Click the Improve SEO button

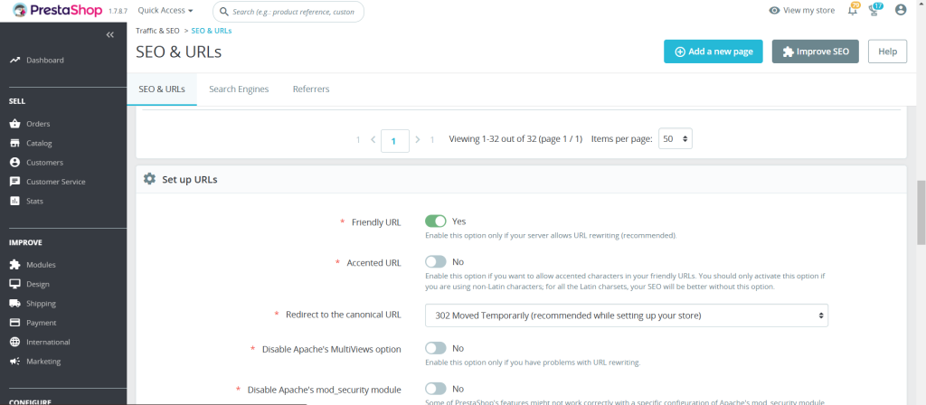click(x=816, y=52)
